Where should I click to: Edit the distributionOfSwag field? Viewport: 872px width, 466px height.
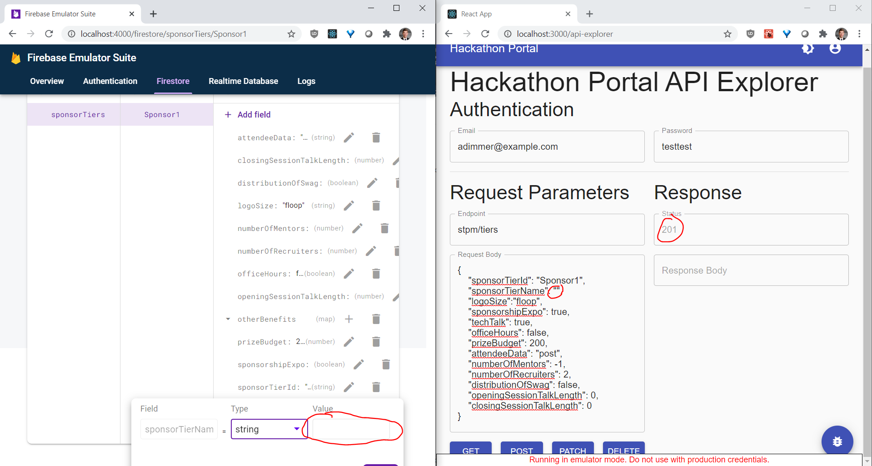point(373,183)
